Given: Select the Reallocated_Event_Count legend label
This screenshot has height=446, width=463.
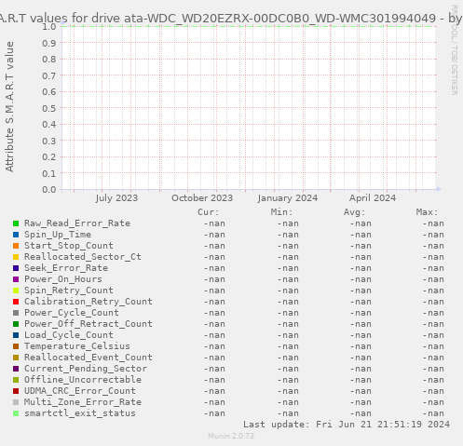Looking at the screenshot, I should [x=89, y=358].
